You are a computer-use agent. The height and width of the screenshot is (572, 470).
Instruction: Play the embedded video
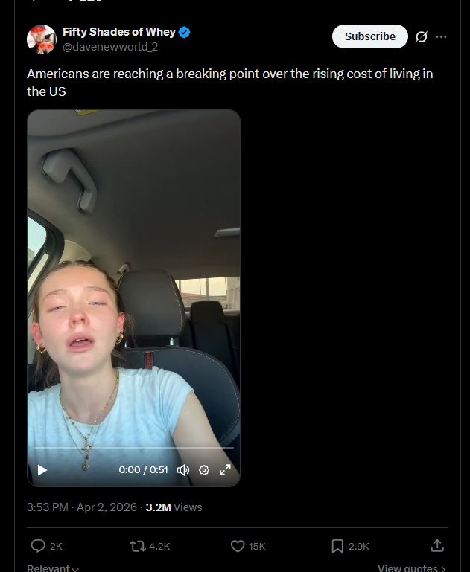click(42, 470)
